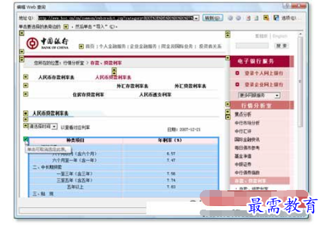Click the Bank of China logo

pos(47,43)
